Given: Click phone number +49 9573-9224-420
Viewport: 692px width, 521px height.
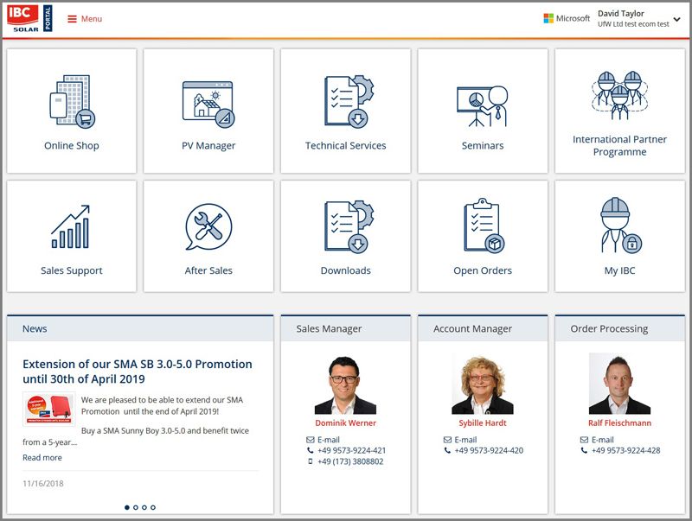Looking at the screenshot, I should [489, 450].
